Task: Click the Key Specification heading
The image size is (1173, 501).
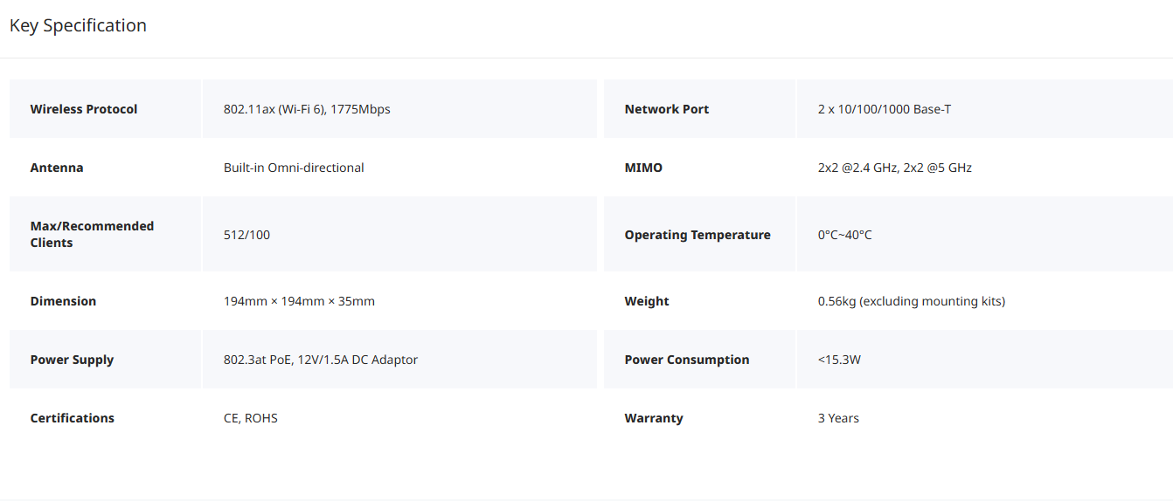Action: [78, 25]
